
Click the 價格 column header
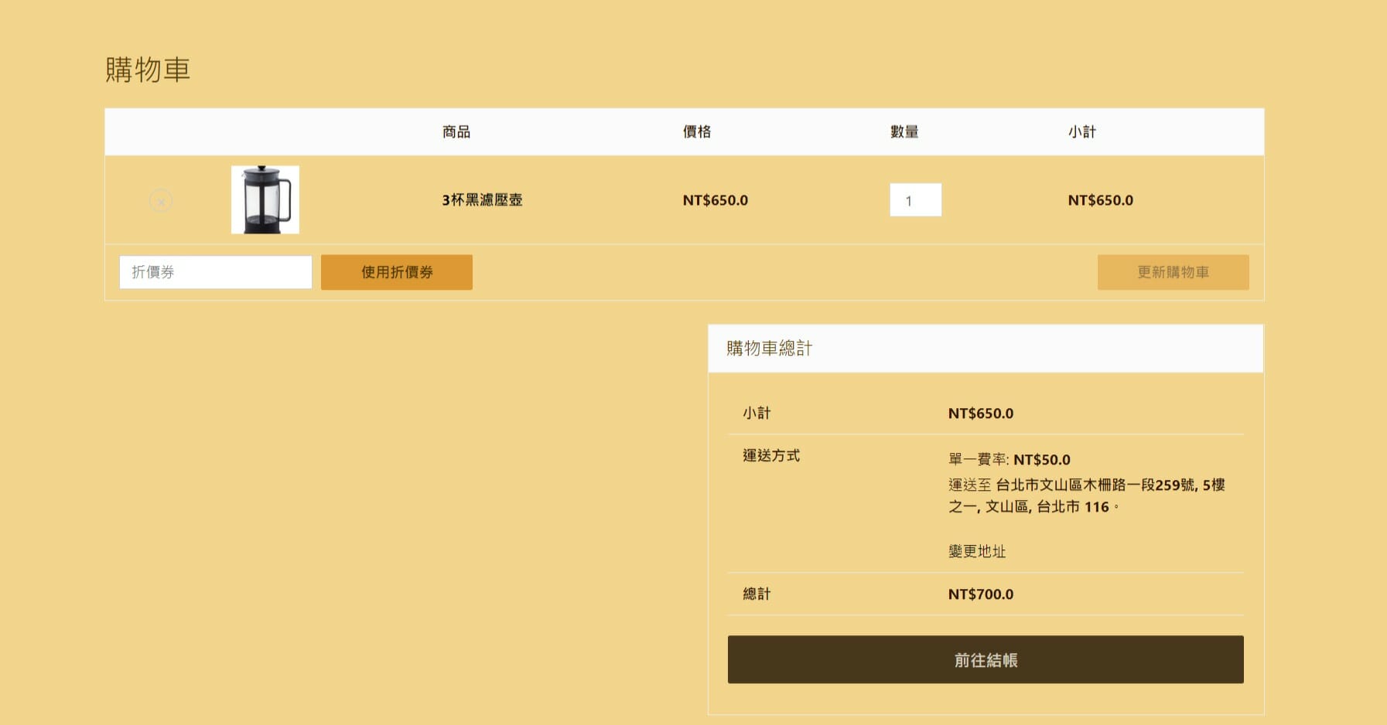tap(696, 132)
